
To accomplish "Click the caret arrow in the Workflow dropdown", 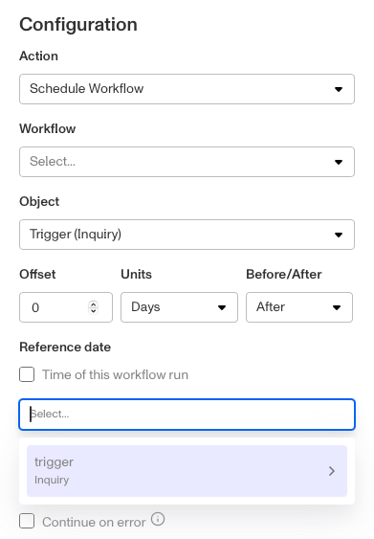I will coord(339,162).
